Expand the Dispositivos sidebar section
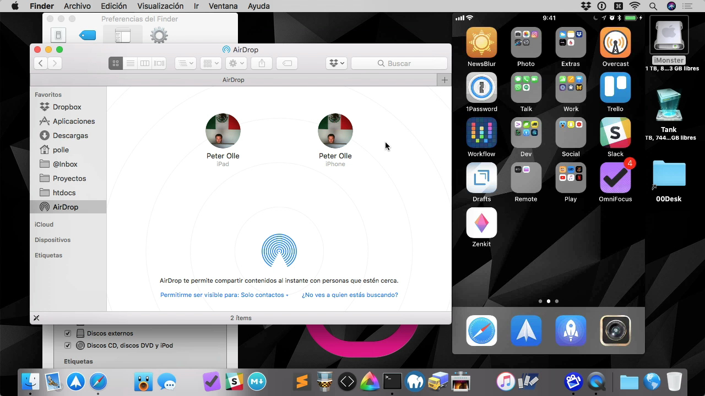Viewport: 705px width, 396px height. coord(52,240)
